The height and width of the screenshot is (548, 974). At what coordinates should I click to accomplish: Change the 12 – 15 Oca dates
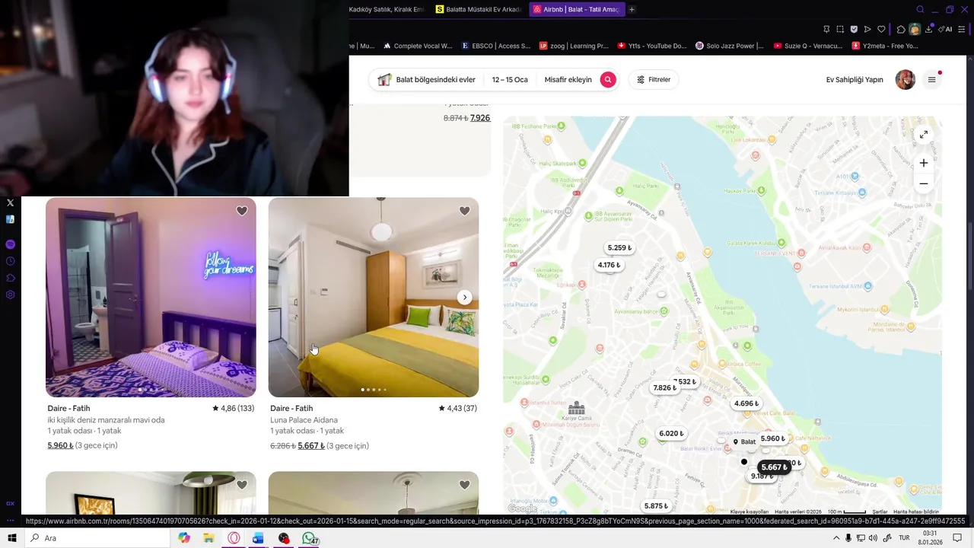coord(510,79)
